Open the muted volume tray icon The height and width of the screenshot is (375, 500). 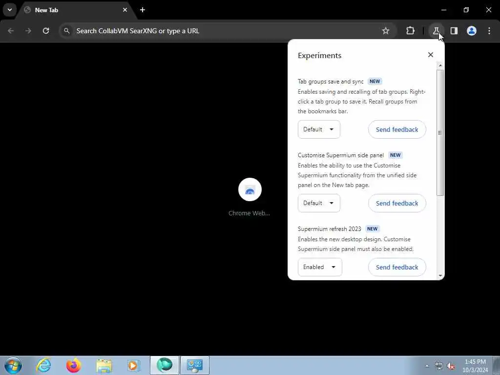click(x=451, y=366)
